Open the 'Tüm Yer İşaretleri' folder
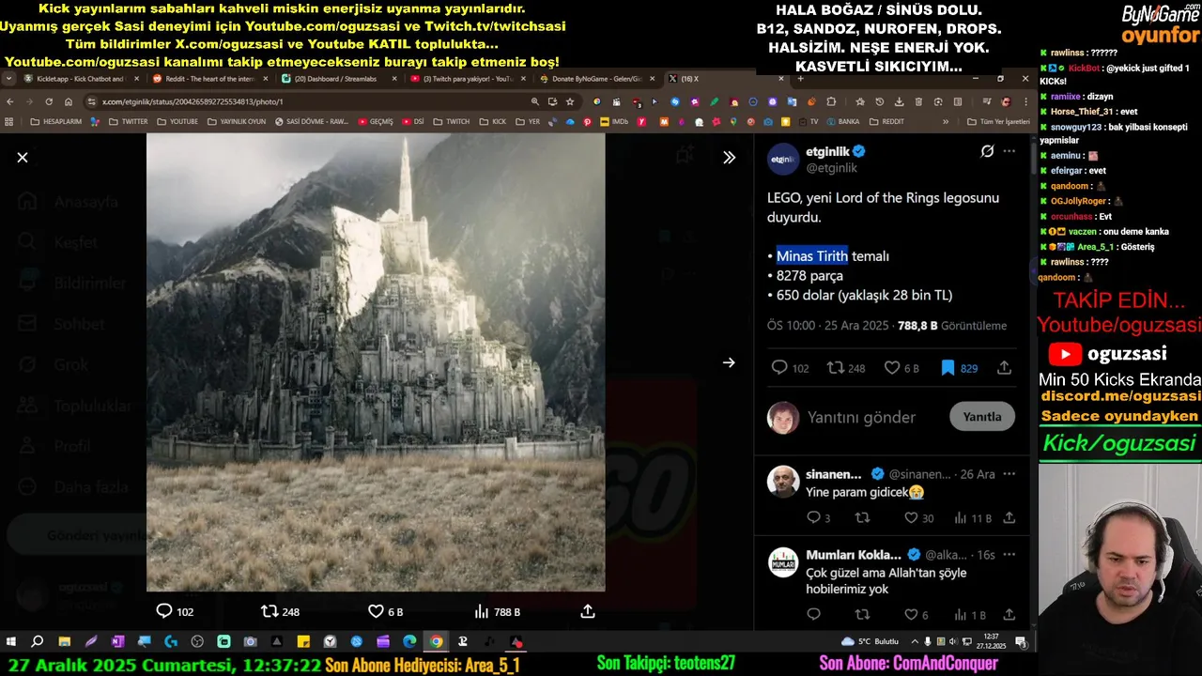This screenshot has height=676, width=1202. (x=998, y=122)
